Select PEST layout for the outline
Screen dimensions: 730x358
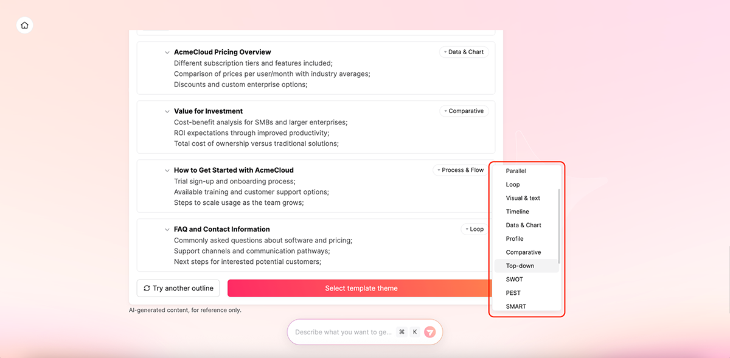(513, 292)
